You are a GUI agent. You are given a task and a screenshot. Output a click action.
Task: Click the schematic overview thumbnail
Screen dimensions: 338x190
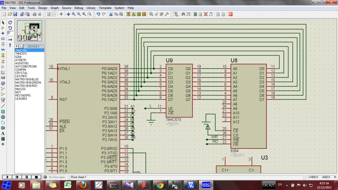click(29, 31)
